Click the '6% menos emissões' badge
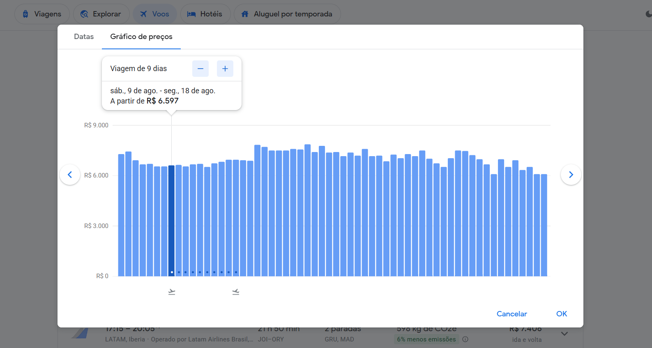The height and width of the screenshot is (348, 652). (x=426, y=339)
